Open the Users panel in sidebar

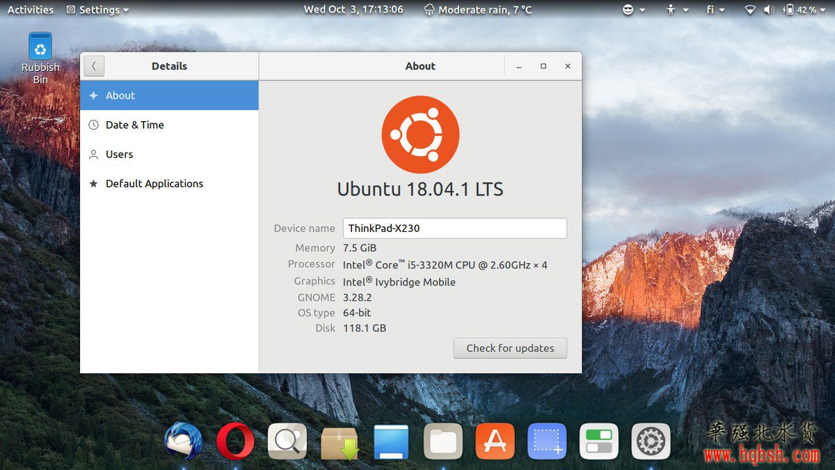119,155
